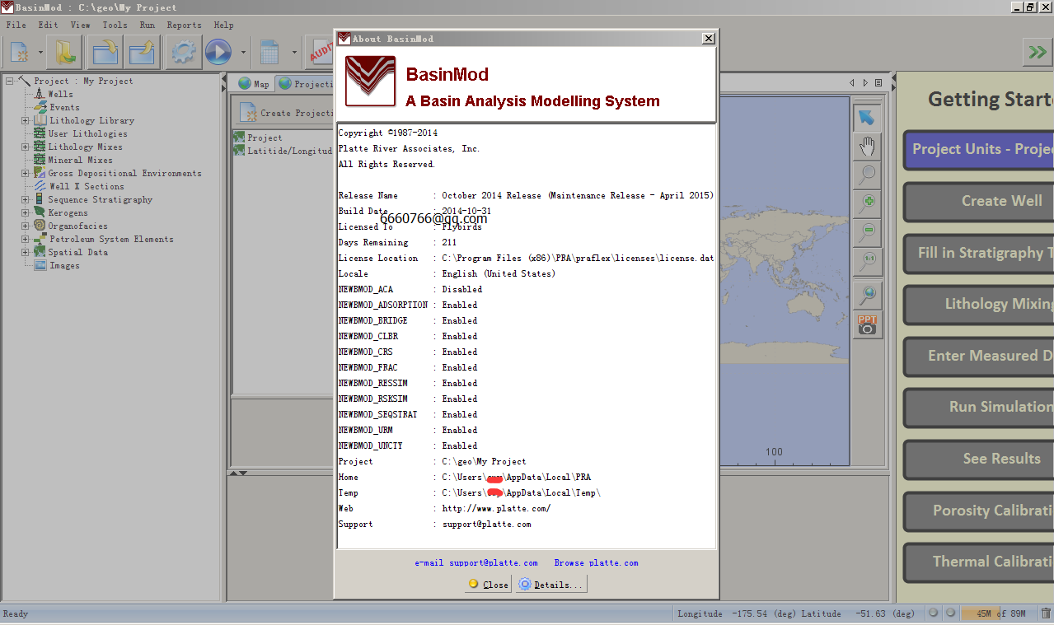1054x625 pixels.
Task: Click the Import window toolbar icon
Action: click(105, 53)
